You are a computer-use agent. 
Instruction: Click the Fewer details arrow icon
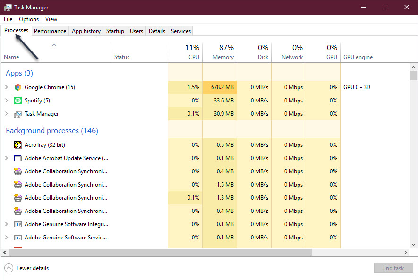click(9, 268)
